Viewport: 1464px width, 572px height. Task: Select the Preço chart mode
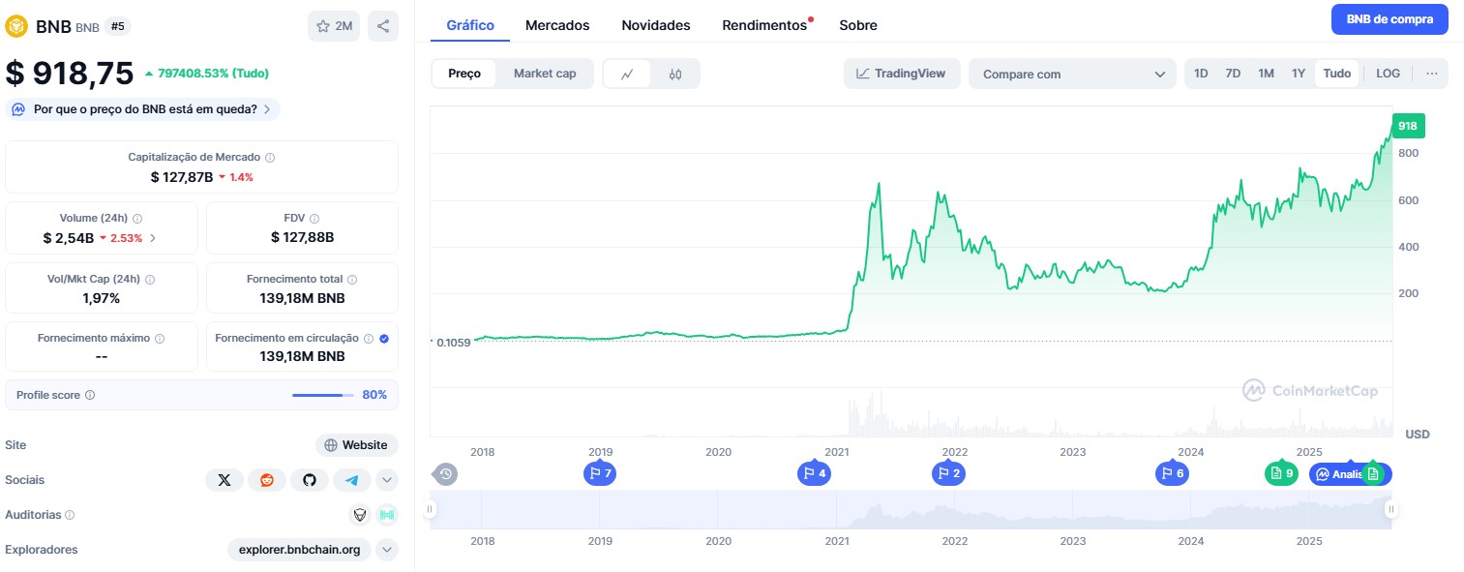464,74
